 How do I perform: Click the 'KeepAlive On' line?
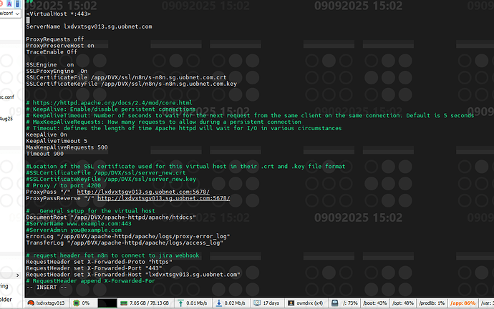(x=47, y=134)
